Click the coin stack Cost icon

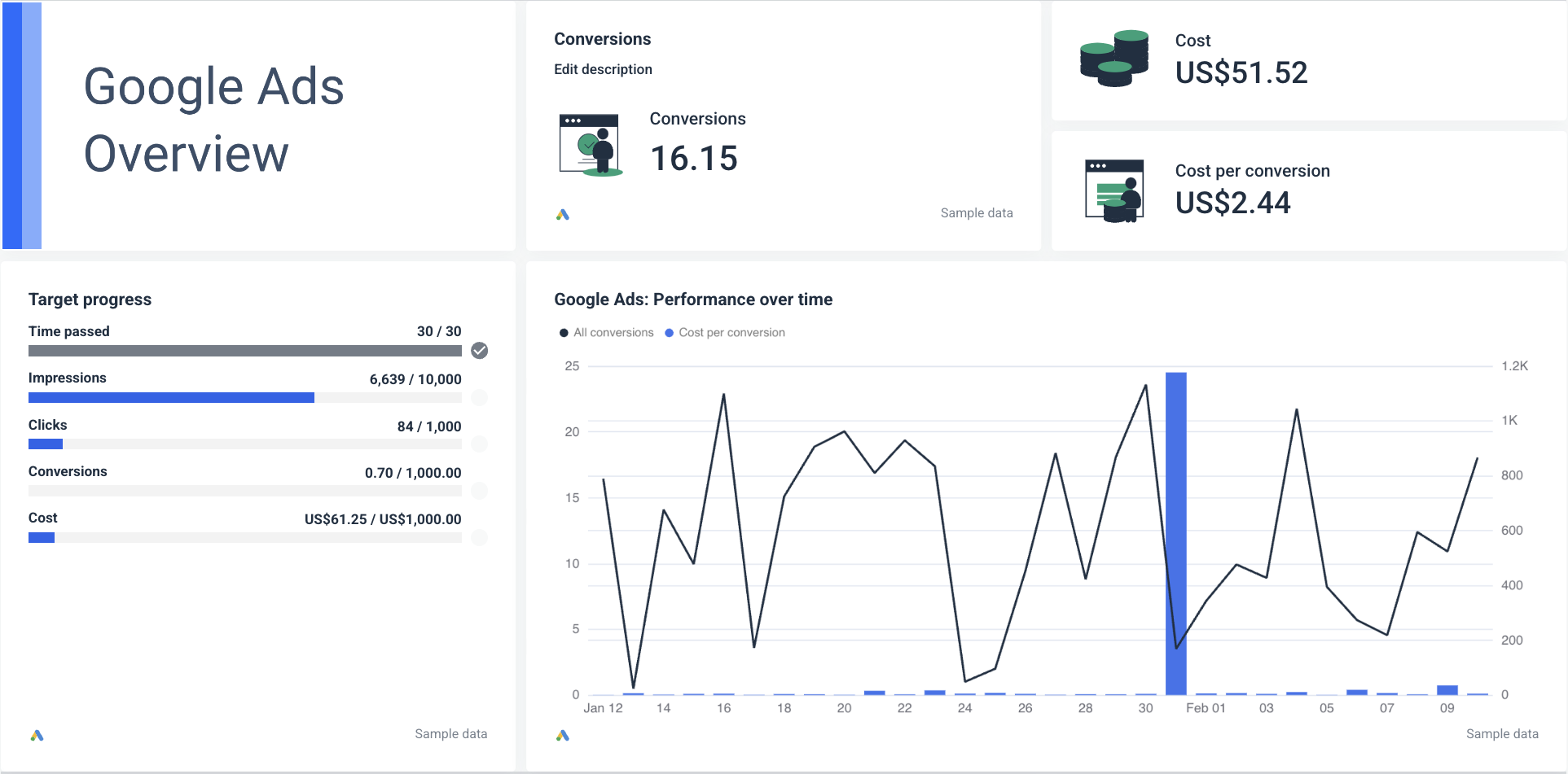click(1113, 59)
